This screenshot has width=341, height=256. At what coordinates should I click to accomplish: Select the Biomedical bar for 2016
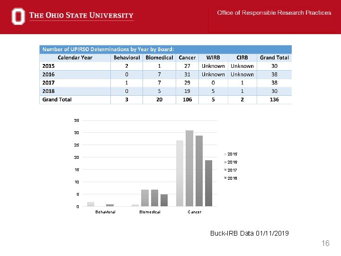pyautogui.click(x=145, y=198)
